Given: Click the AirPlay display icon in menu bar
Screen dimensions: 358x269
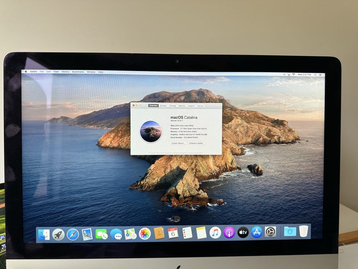Looking at the screenshot, I should (x=289, y=74).
